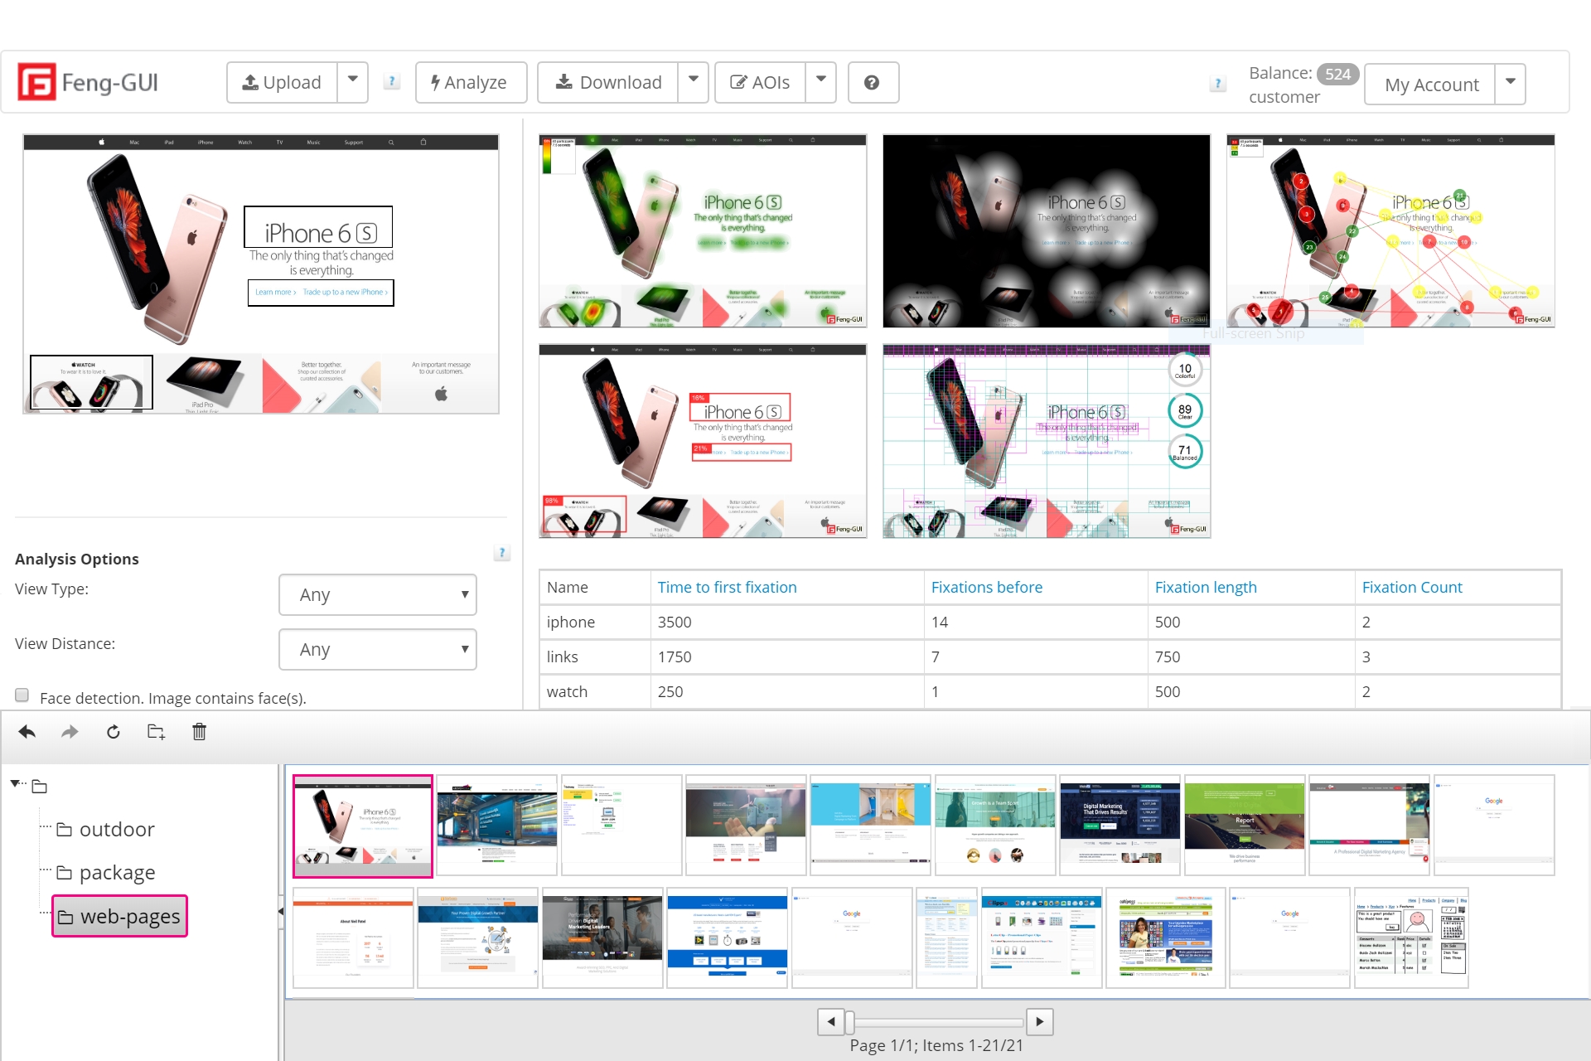This screenshot has width=1591, height=1061.
Task: Open the View Distance dropdown
Action: [378, 649]
